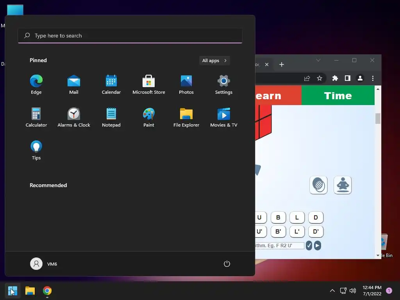Open Chrome three-dot menu
The height and width of the screenshot is (300, 400).
point(373,78)
